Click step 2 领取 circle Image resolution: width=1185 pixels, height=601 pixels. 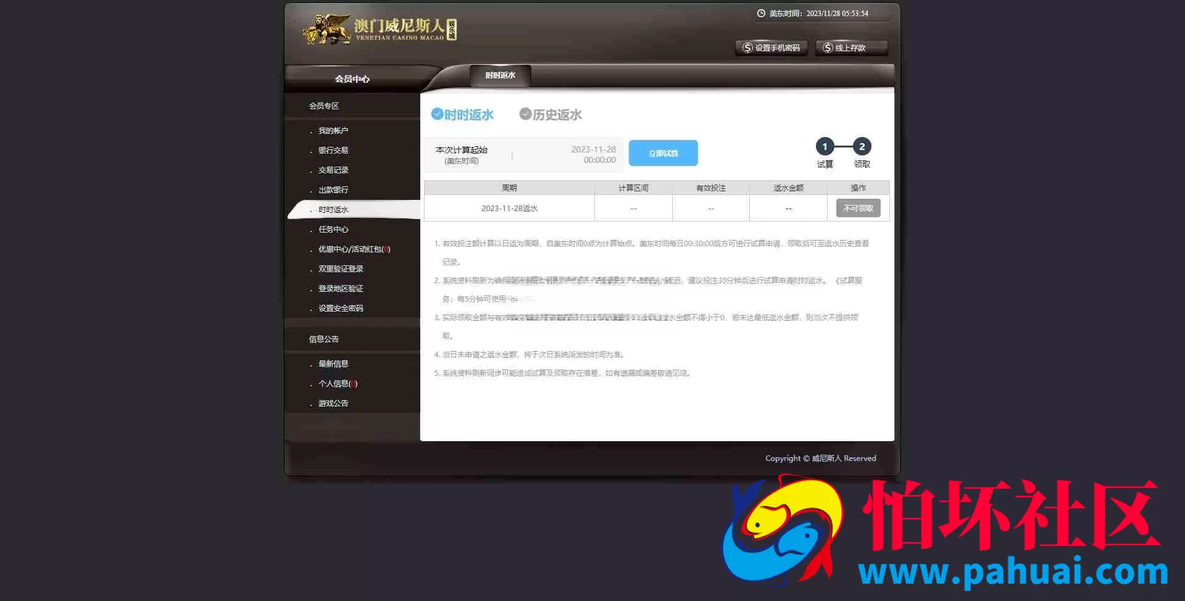[x=862, y=147]
